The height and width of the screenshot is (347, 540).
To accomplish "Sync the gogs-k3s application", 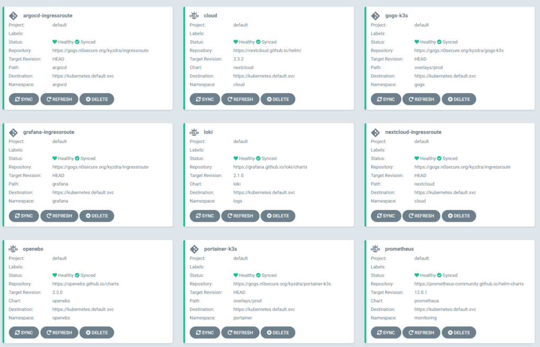I will [x=386, y=99].
